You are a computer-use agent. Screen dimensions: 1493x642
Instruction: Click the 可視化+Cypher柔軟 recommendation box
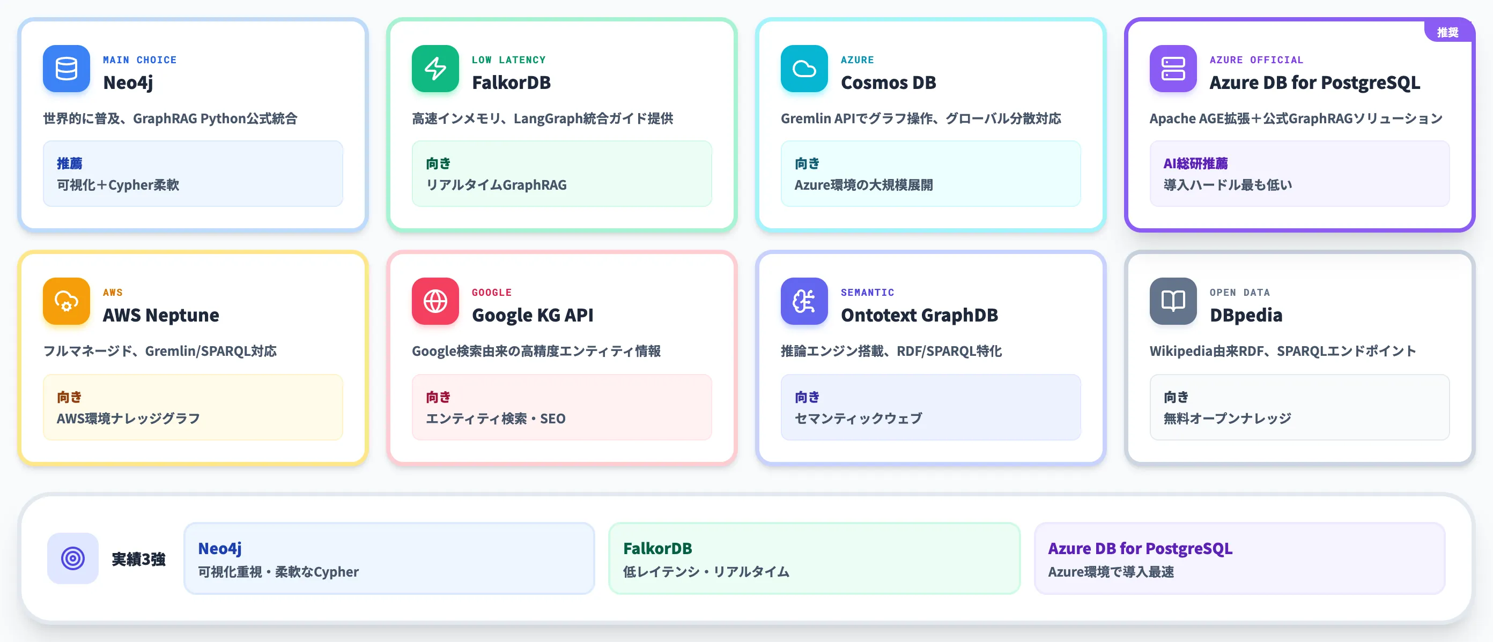click(x=193, y=174)
